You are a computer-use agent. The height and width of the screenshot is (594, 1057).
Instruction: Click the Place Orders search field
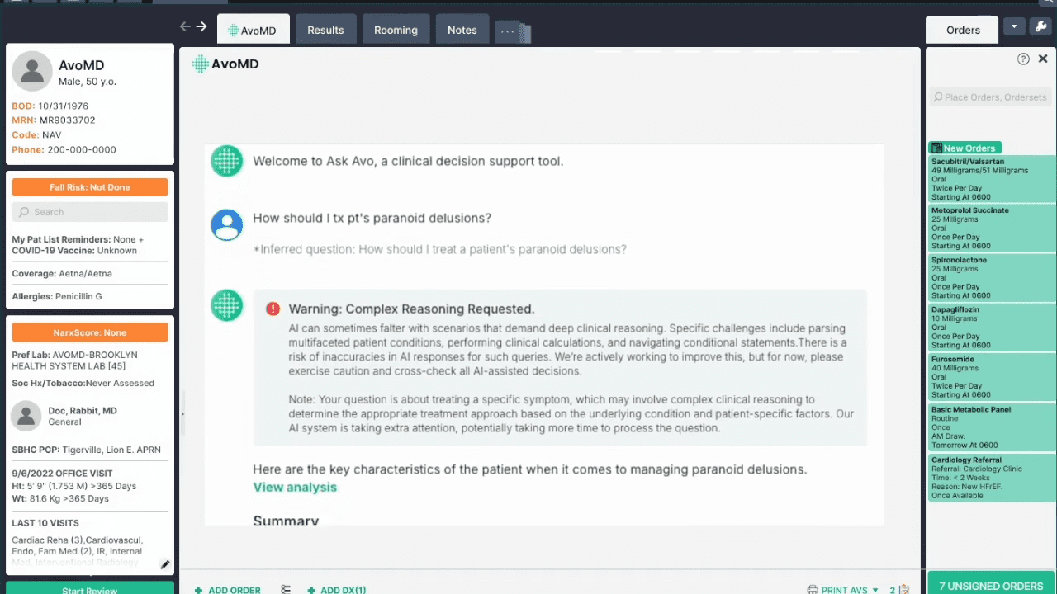click(990, 97)
